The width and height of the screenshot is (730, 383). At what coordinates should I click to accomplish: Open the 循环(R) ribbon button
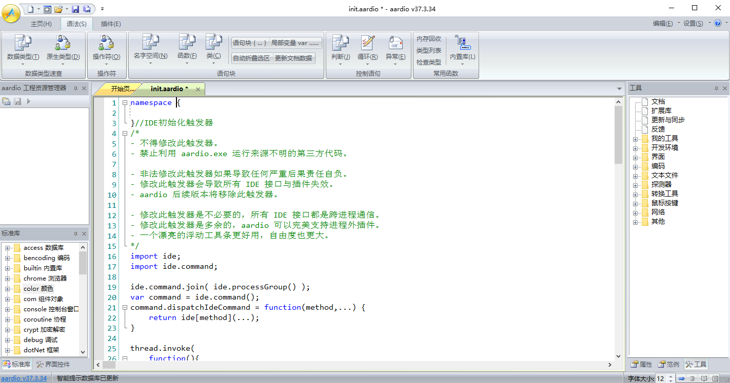click(368, 50)
